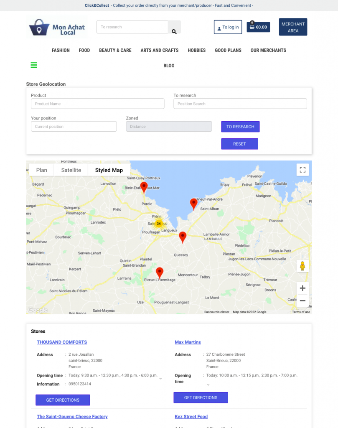Focus the header To research search field
Screen dimensions: 338x428
pos(132,27)
